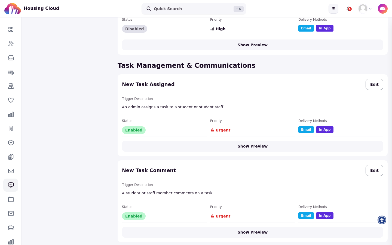The image size is (392, 245).
Task: Show Preview for New Task Comment
Action: (253, 232)
